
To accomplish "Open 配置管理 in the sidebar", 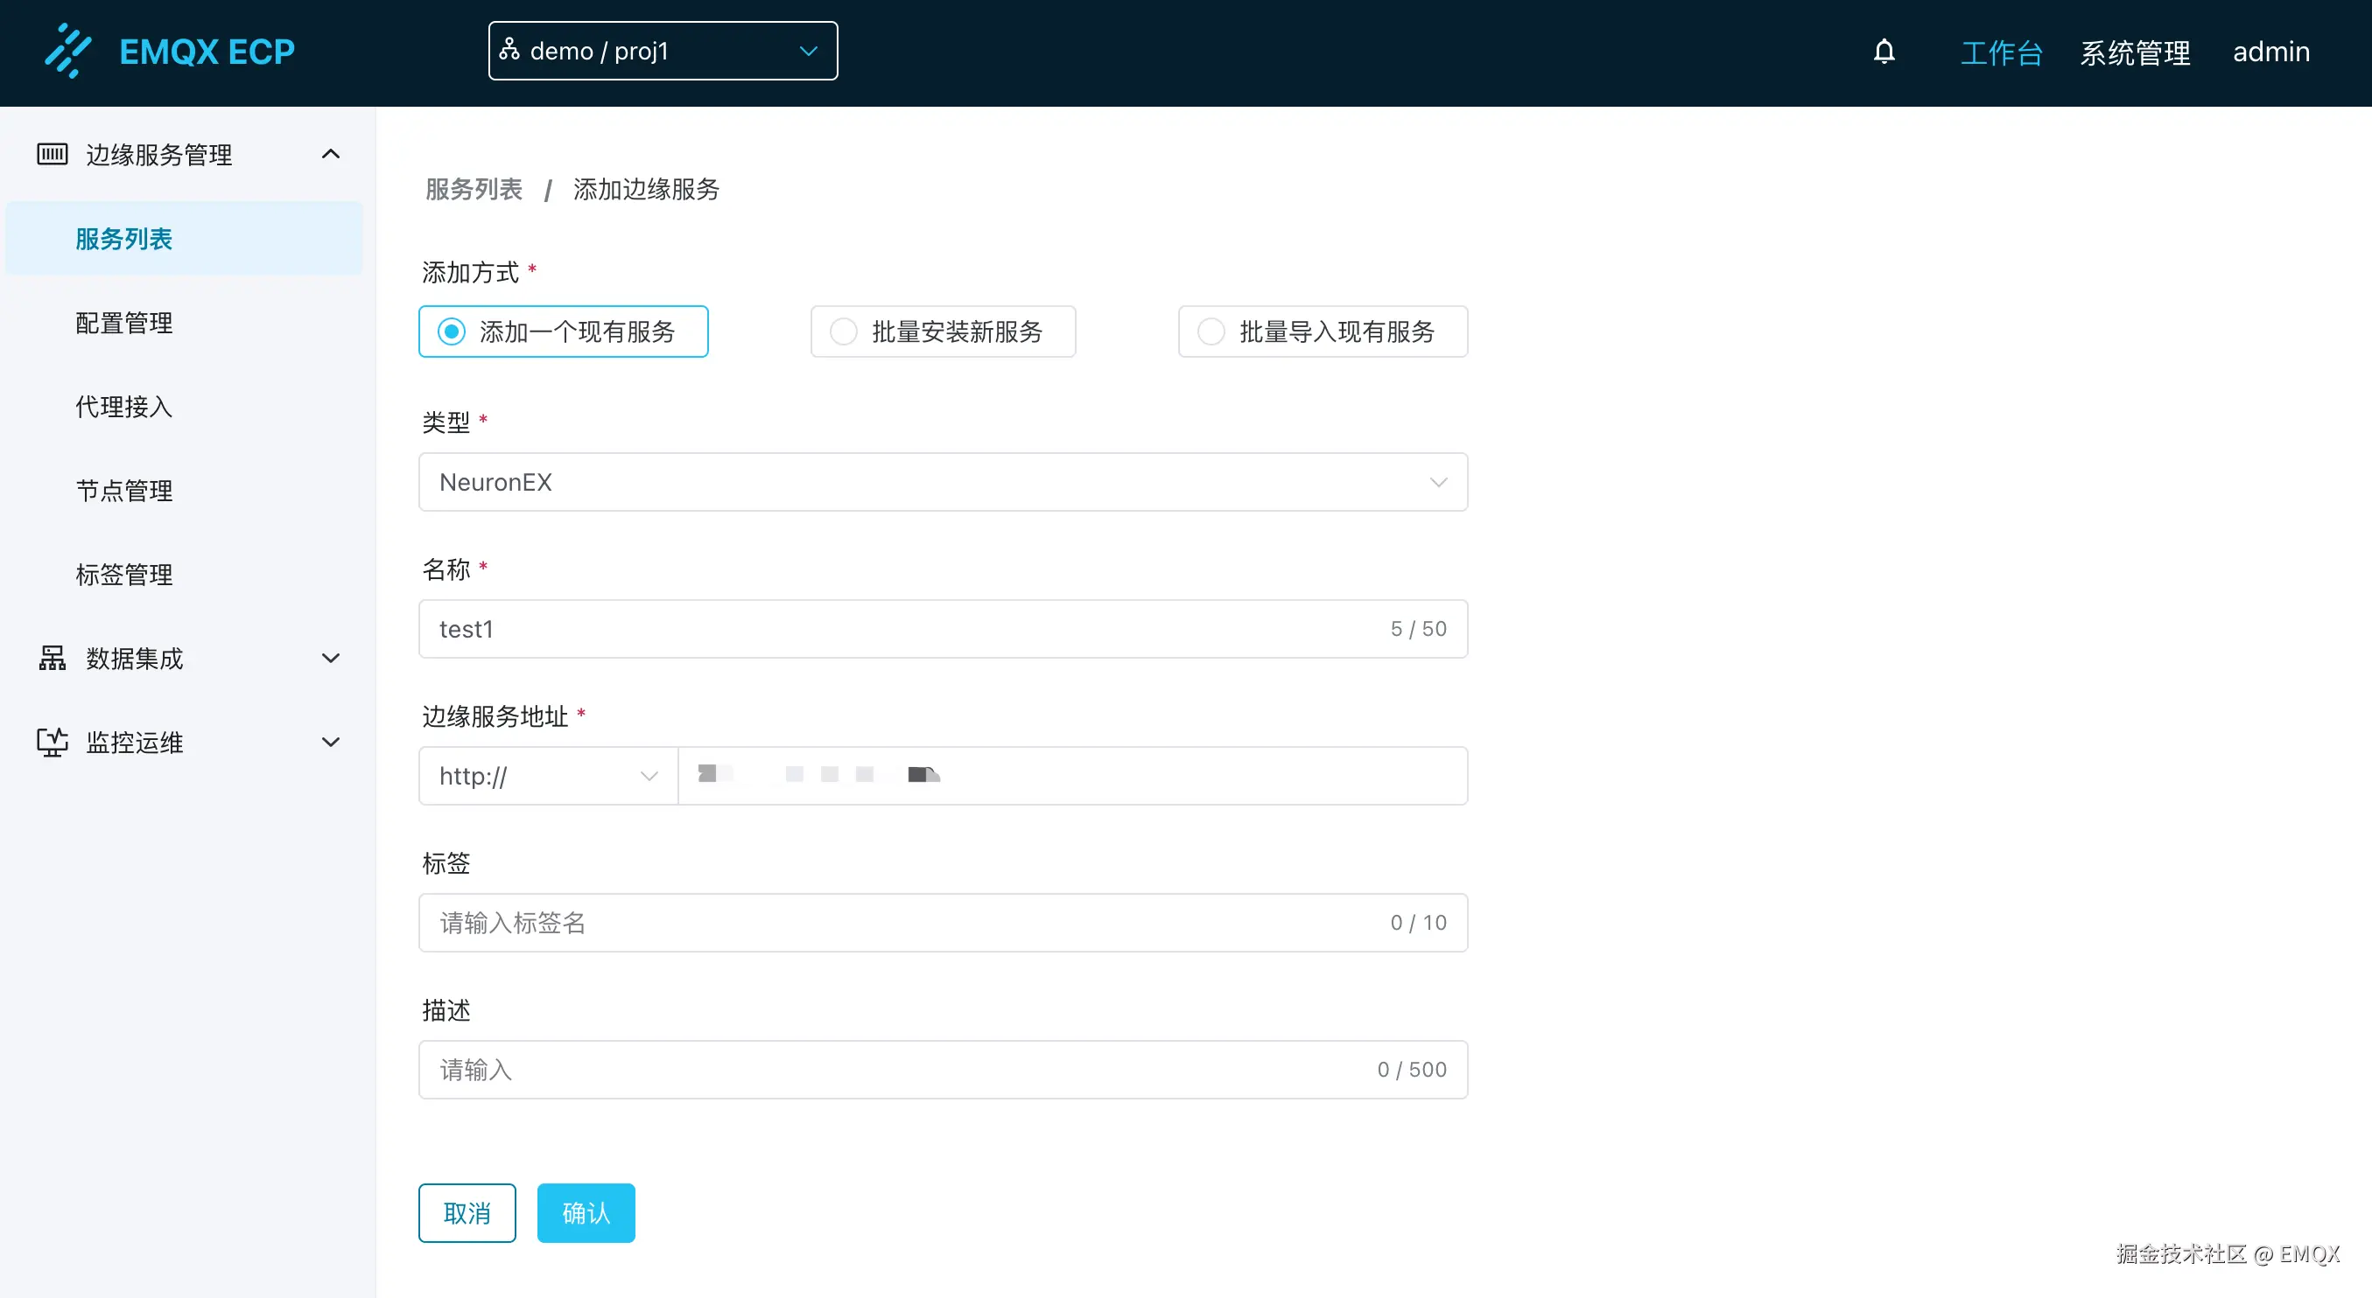I will 124,323.
